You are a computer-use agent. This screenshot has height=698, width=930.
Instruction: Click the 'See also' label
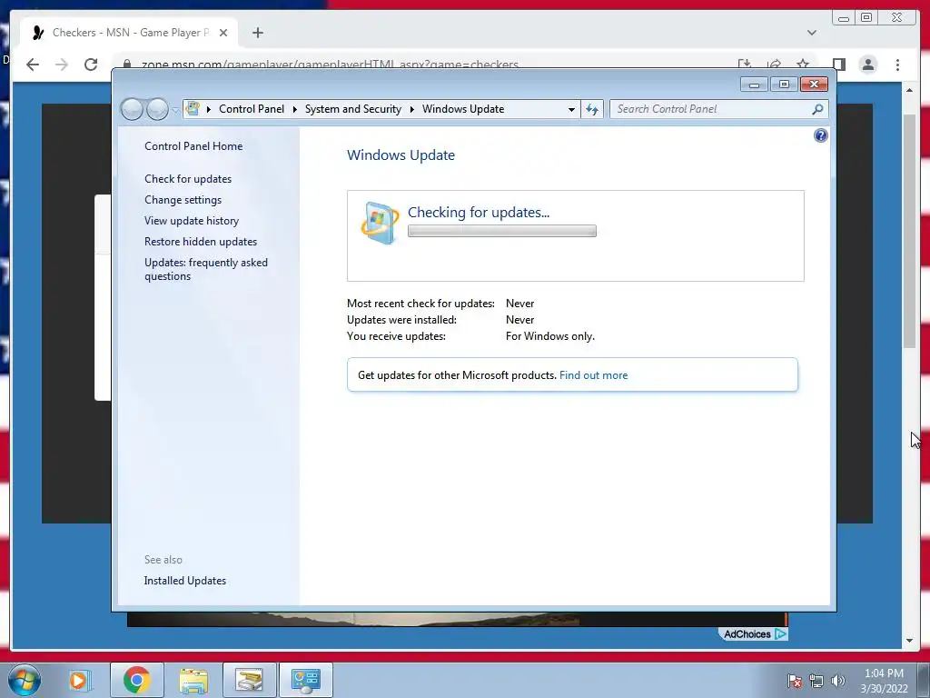pos(163,560)
